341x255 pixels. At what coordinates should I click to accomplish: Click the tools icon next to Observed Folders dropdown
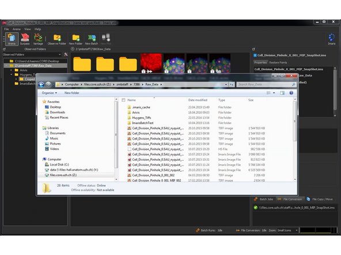point(66,55)
